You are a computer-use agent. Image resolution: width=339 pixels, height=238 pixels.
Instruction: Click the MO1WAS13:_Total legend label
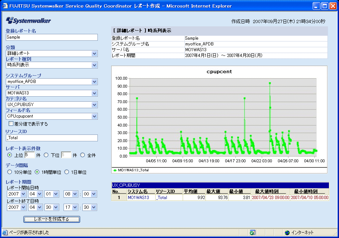[x=133, y=170]
